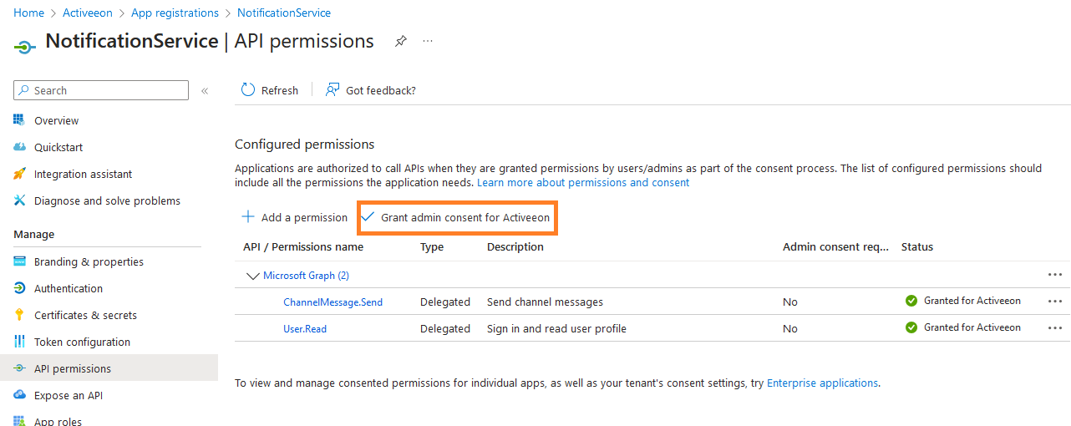Open Overview in the sidebar

[57, 120]
